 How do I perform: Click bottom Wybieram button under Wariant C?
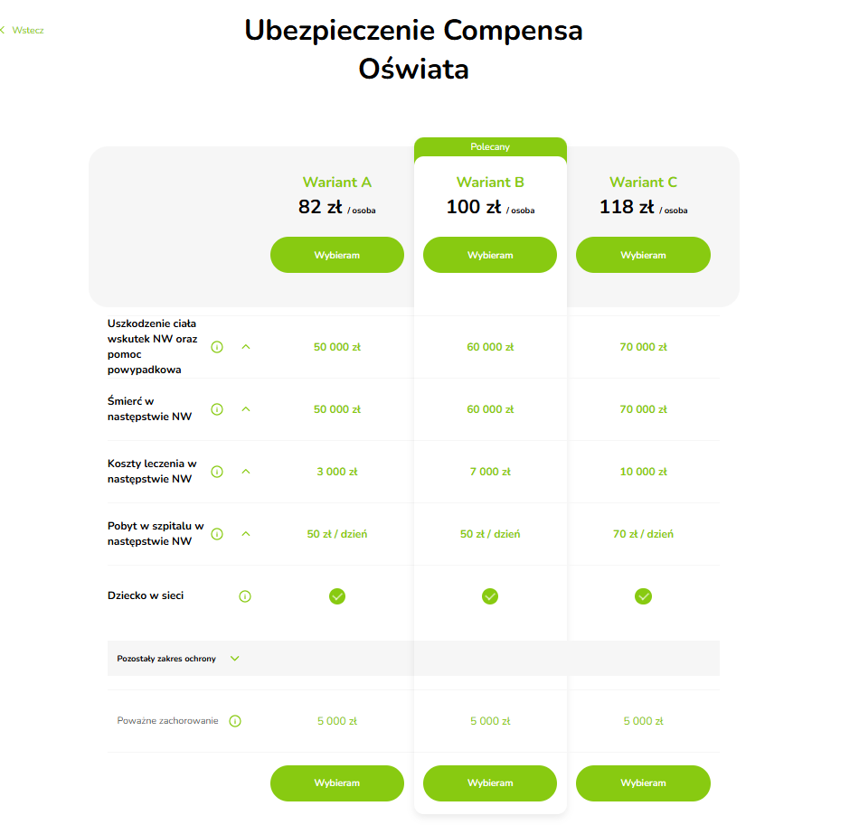pyautogui.click(x=643, y=783)
